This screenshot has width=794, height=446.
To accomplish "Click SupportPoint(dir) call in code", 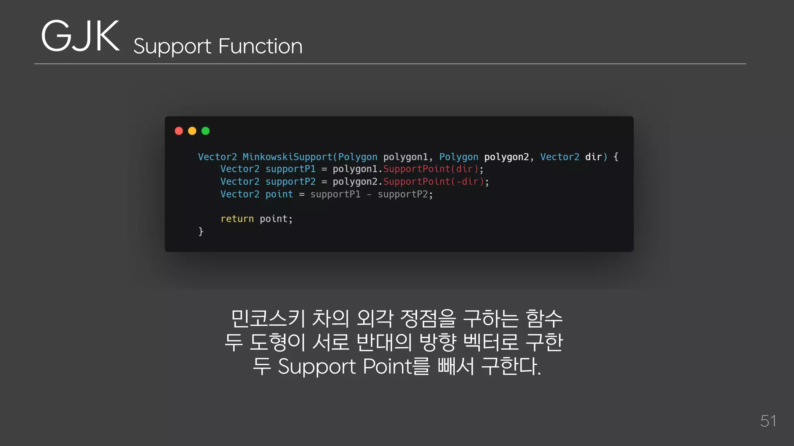I will pyautogui.click(x=431, y=169).
